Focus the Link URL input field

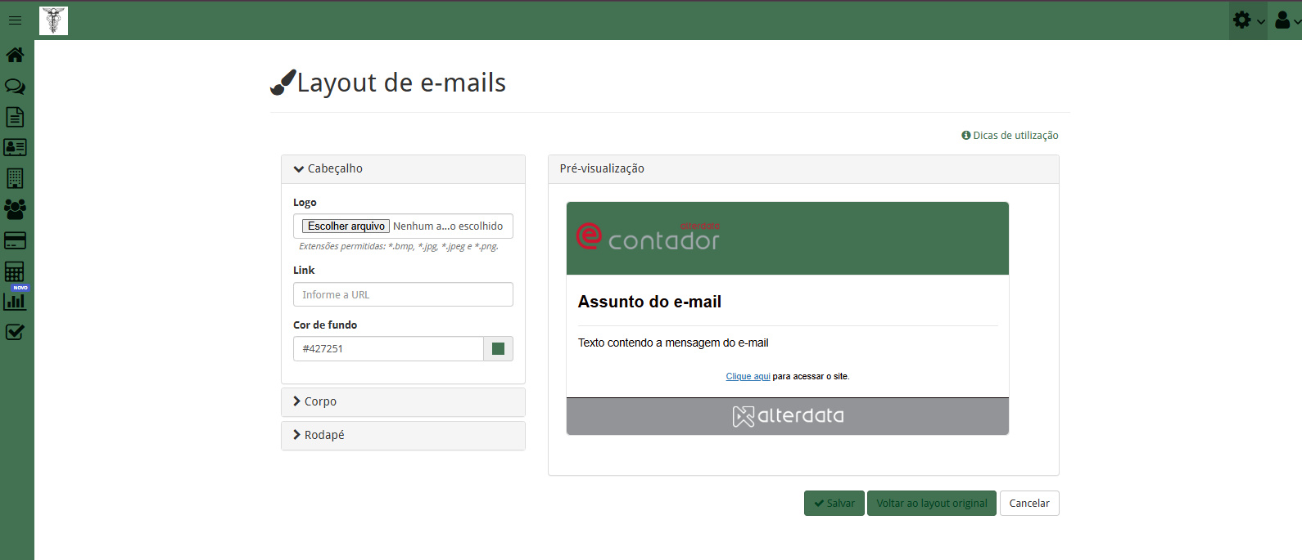(x=403, y=294)
